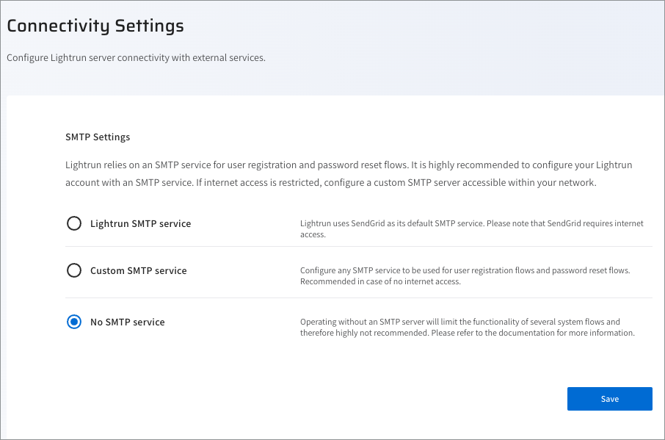Viewport: 665px width, 440px height.
Task: Select the Lightrun SMTP service radio button
Action: pyautogui.click(x=74, y=223)
